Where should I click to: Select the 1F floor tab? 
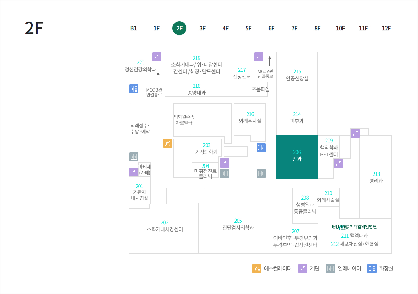(156, 29)
